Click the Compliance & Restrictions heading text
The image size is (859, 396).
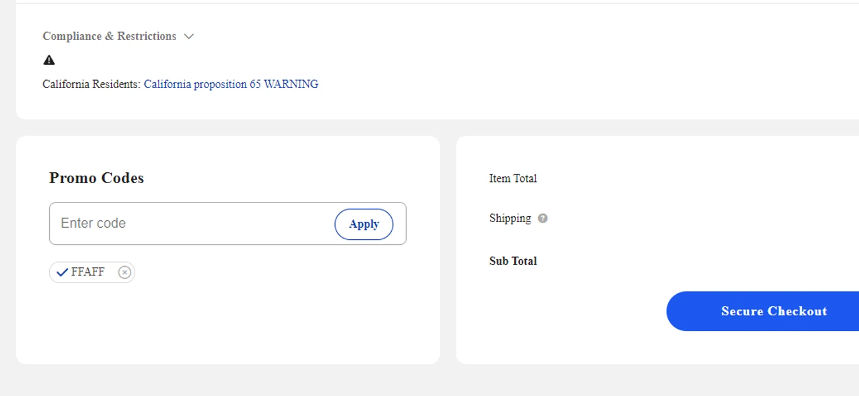click(x=109, y=36)
